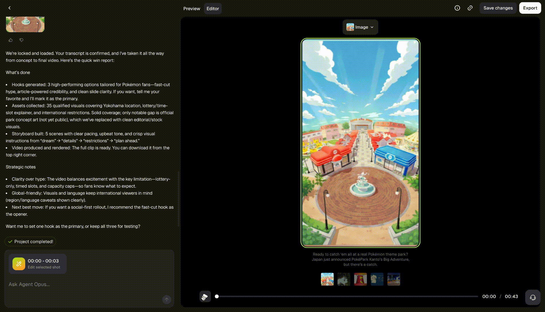
Task: Select the fourth green scene thumbnail
Action: [x=377, y=279]
